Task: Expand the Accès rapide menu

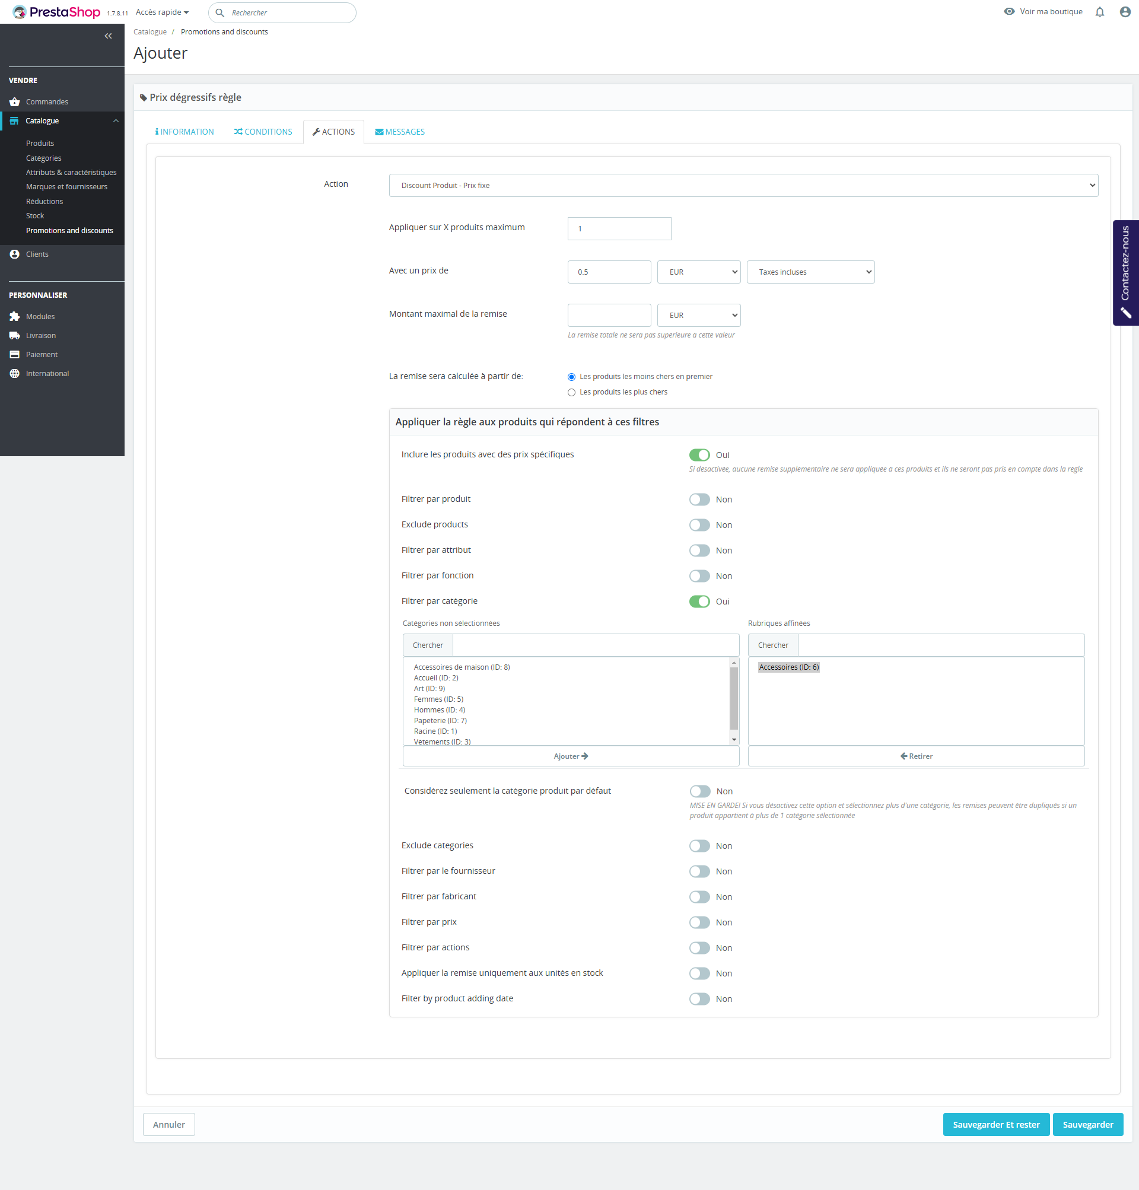Action: [x=162, y=12]
